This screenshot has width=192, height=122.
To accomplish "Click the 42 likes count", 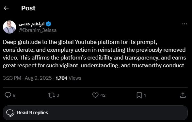I will (103, 95).
